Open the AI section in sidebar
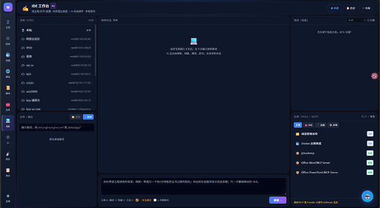Image resolution: width=380 pixels, height=208 pixels. coord(8,139)
